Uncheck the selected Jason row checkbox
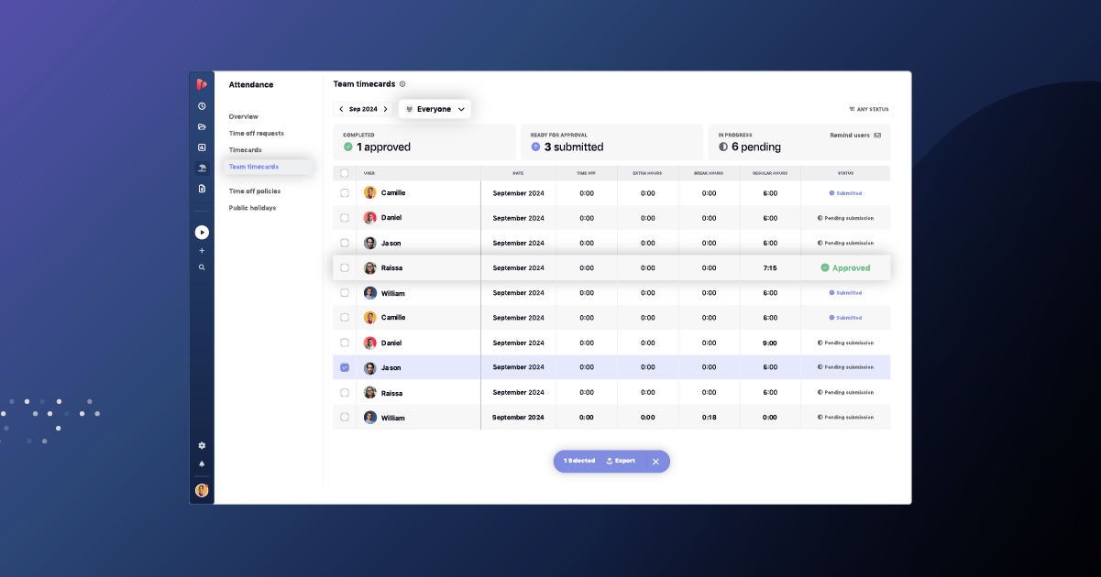 coord(345,367)
